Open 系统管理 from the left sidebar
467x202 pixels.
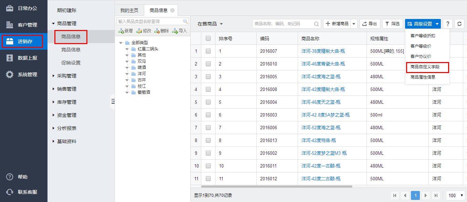(27, 74)
